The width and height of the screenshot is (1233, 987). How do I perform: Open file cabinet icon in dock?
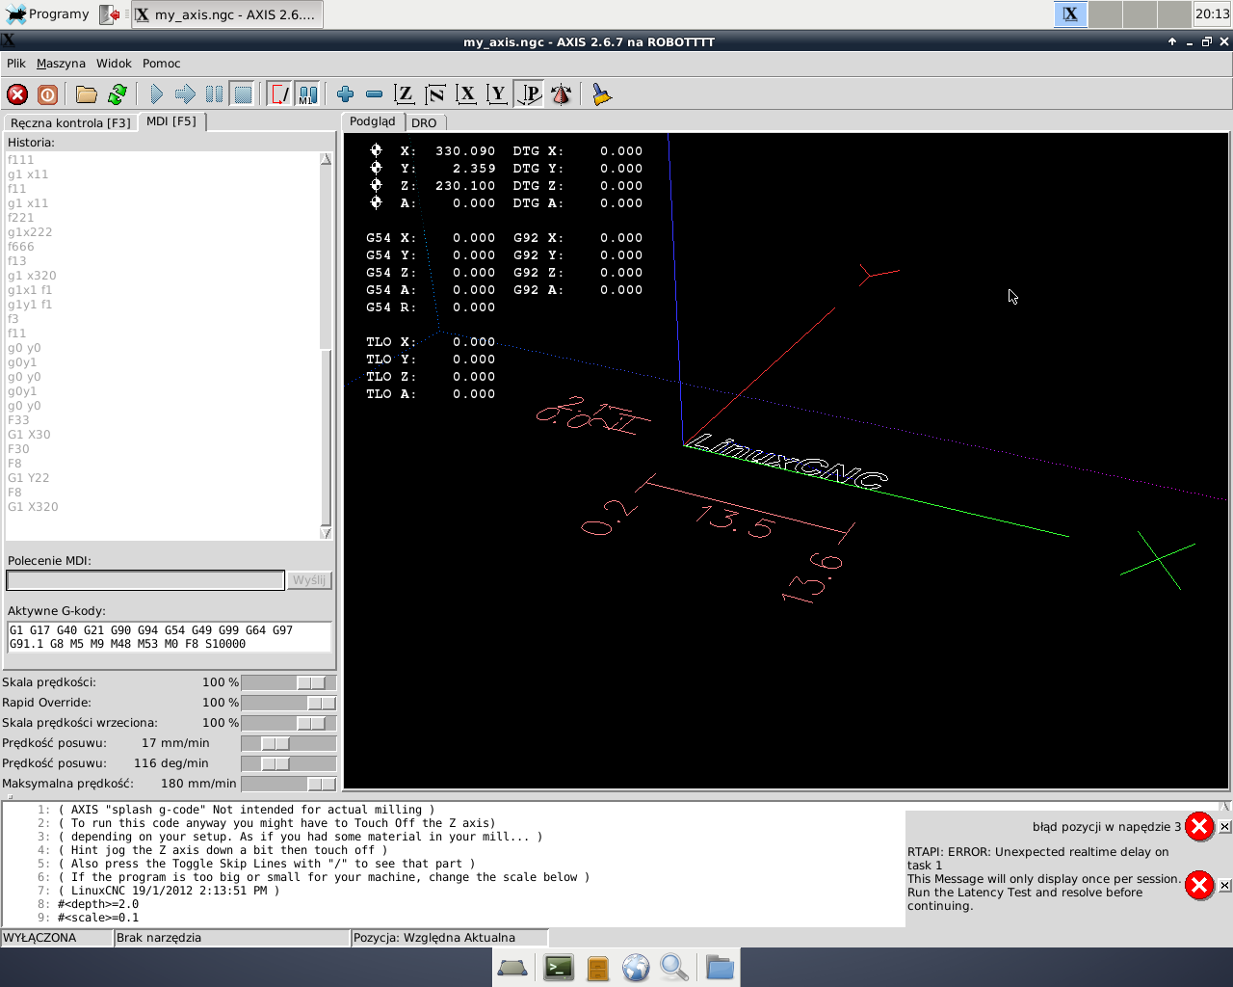[598, 967]
